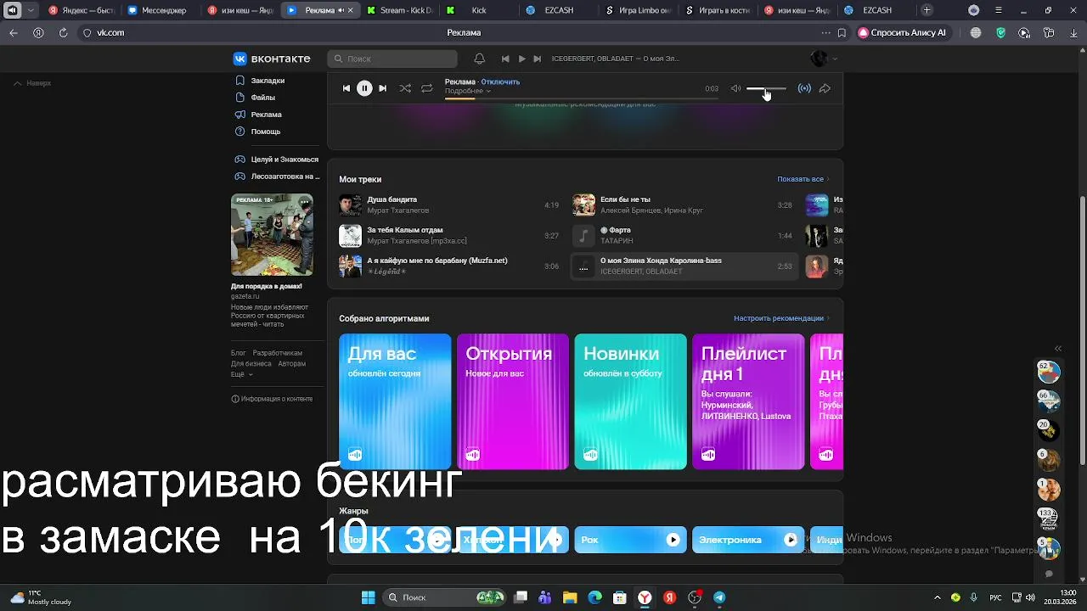Share the current track arrow icon
The image size is (1087, 611).
point(825,88)
